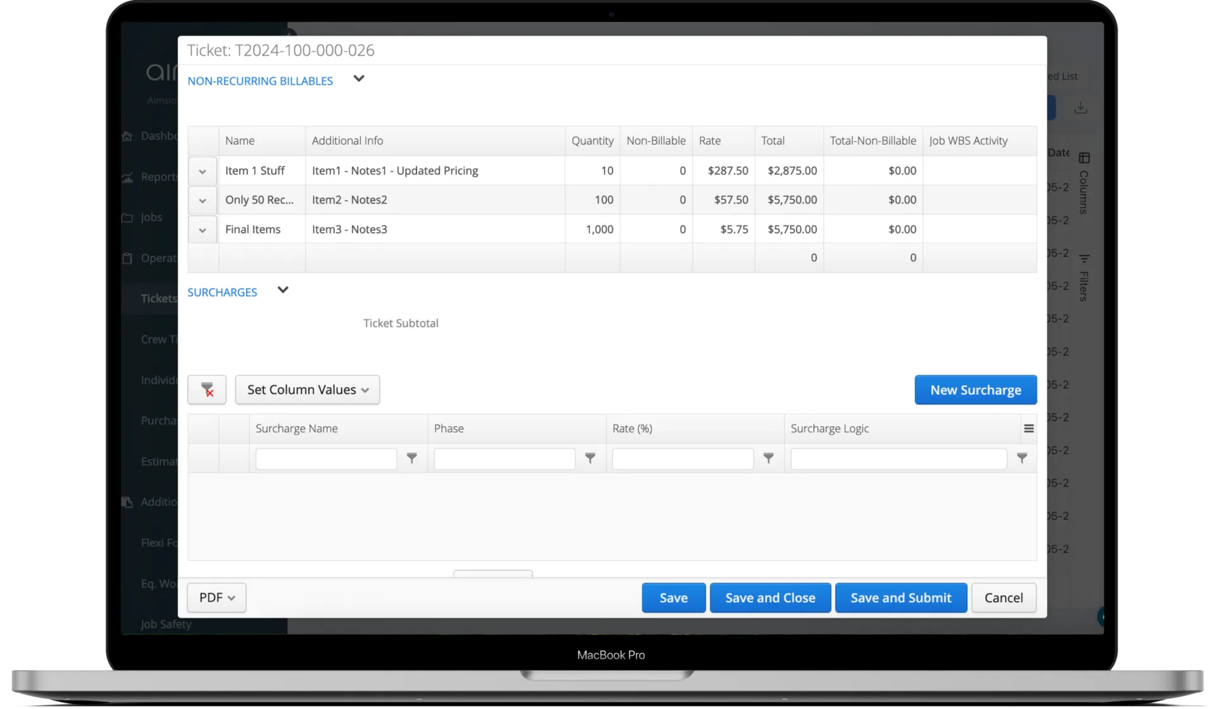Click the Rate (%) filter input
The height and width of the screenshot is (709, 1215).
(x=683, y=459)
